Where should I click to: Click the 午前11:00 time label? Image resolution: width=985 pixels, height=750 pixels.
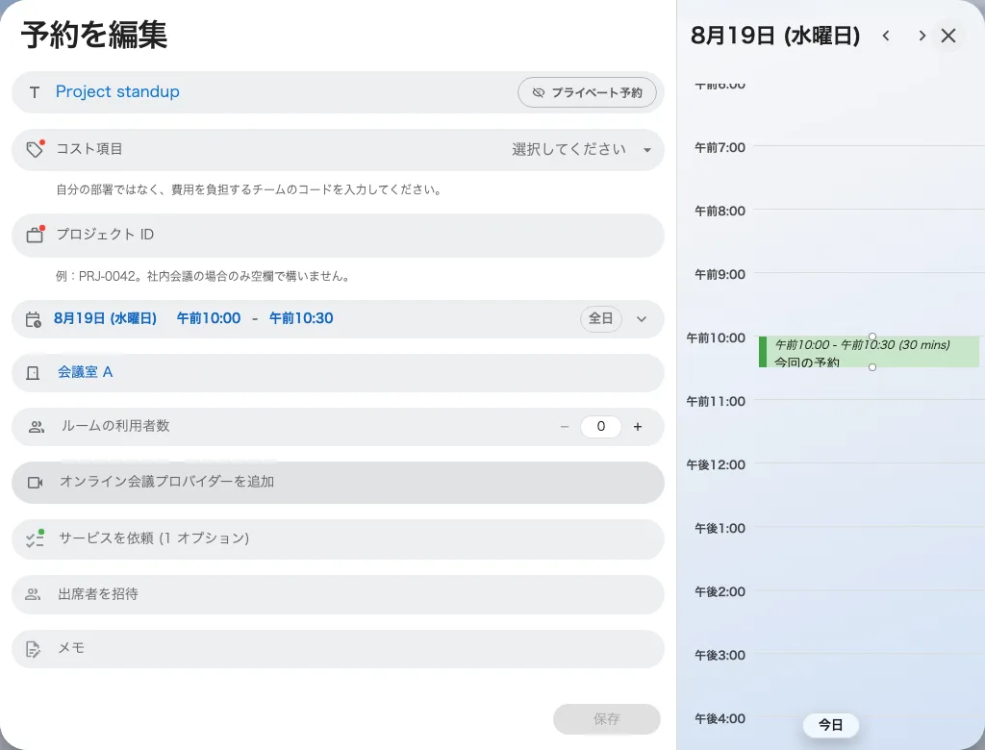716,401
